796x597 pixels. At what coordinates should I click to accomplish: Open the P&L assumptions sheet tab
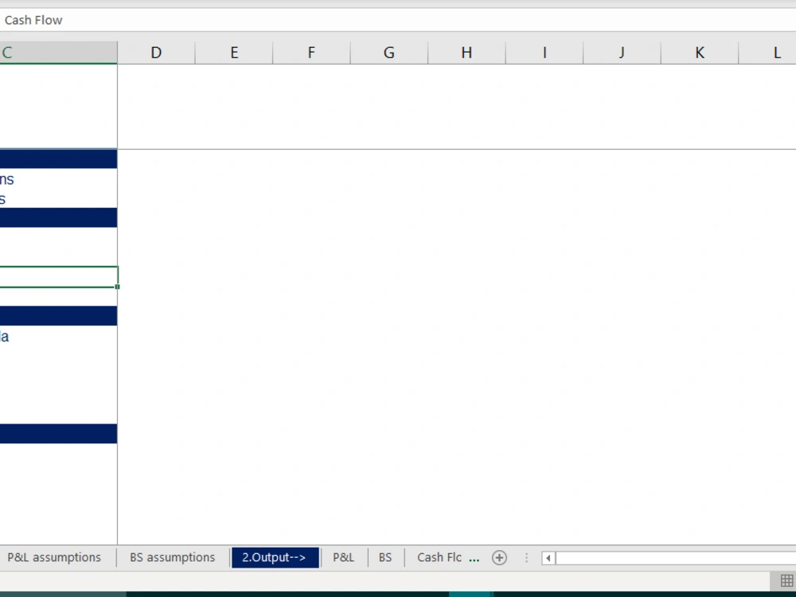point(54,557)
